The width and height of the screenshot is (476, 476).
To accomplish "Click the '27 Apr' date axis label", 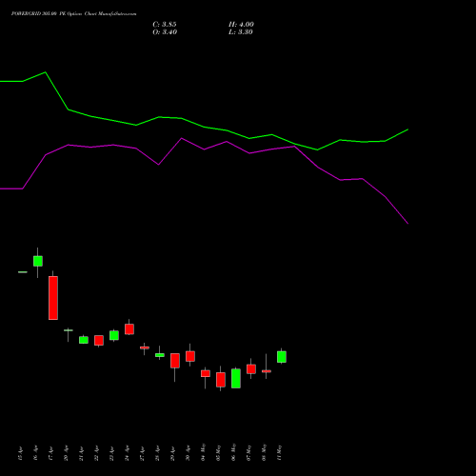I will click(142, 454).
